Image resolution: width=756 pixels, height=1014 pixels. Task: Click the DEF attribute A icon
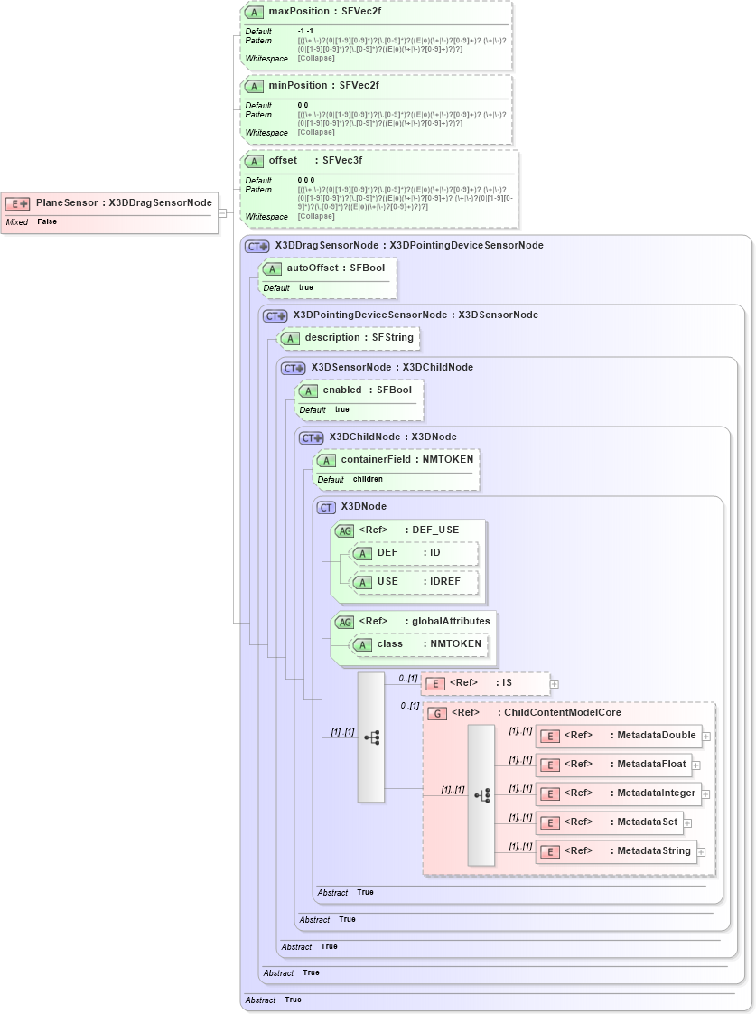362,554
